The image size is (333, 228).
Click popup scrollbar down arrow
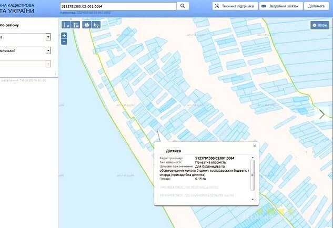click(253, 199)
